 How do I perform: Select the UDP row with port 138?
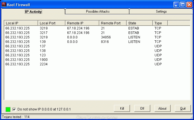point(97,51)
